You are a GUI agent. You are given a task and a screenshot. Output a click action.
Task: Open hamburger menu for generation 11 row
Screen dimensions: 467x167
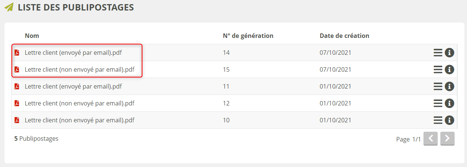[438, 86]
